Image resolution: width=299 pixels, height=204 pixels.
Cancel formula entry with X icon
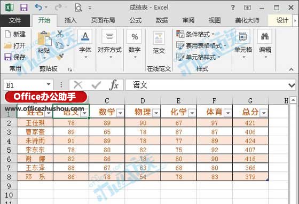click(78, 85)
